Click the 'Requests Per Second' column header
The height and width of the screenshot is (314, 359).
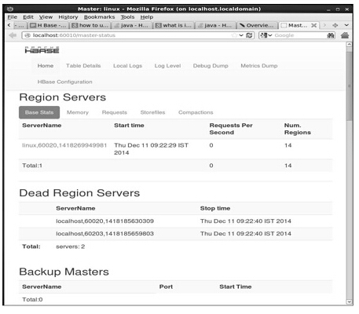pos(231,129)
